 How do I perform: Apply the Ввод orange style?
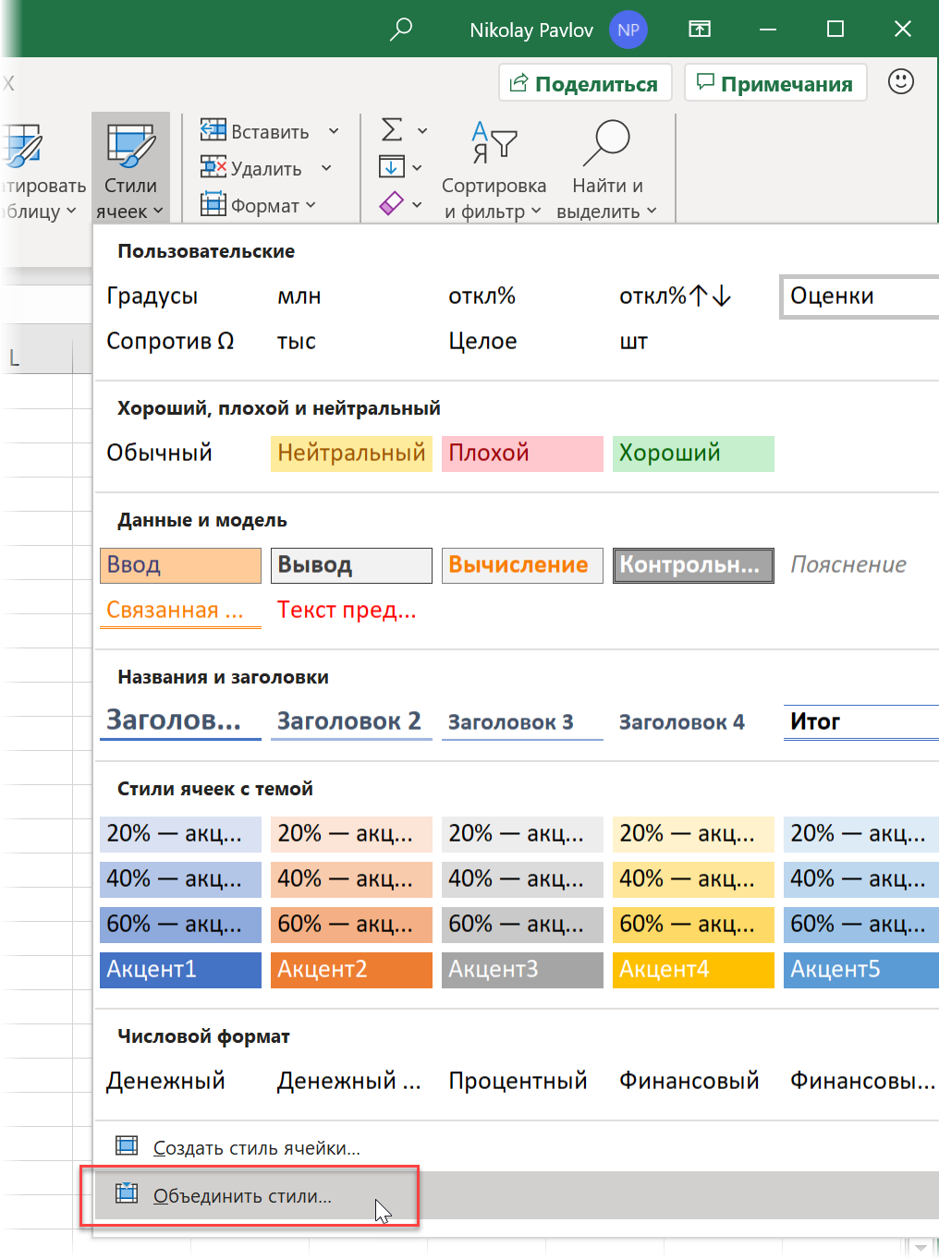coord(180,565)
